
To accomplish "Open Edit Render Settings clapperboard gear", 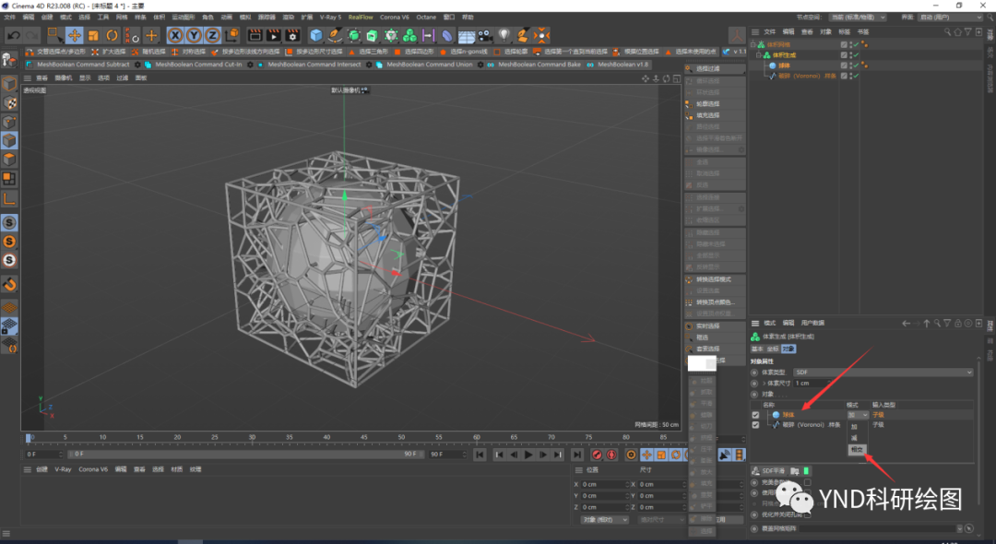I will tap(292, 36).
